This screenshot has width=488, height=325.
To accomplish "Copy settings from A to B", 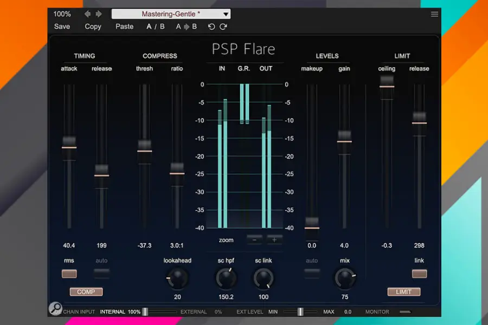I will (x=187, y=26).
